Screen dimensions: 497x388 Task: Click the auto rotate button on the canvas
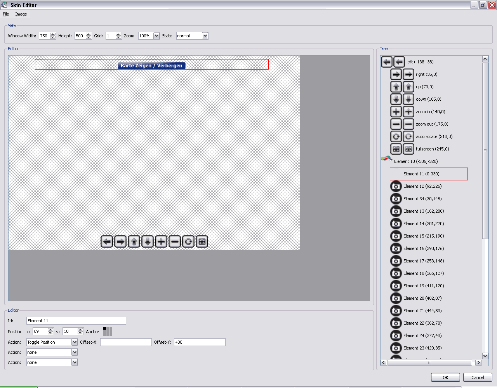[x=188, y=241]
